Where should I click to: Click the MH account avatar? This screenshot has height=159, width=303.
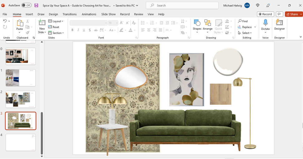tap(247, 5)
